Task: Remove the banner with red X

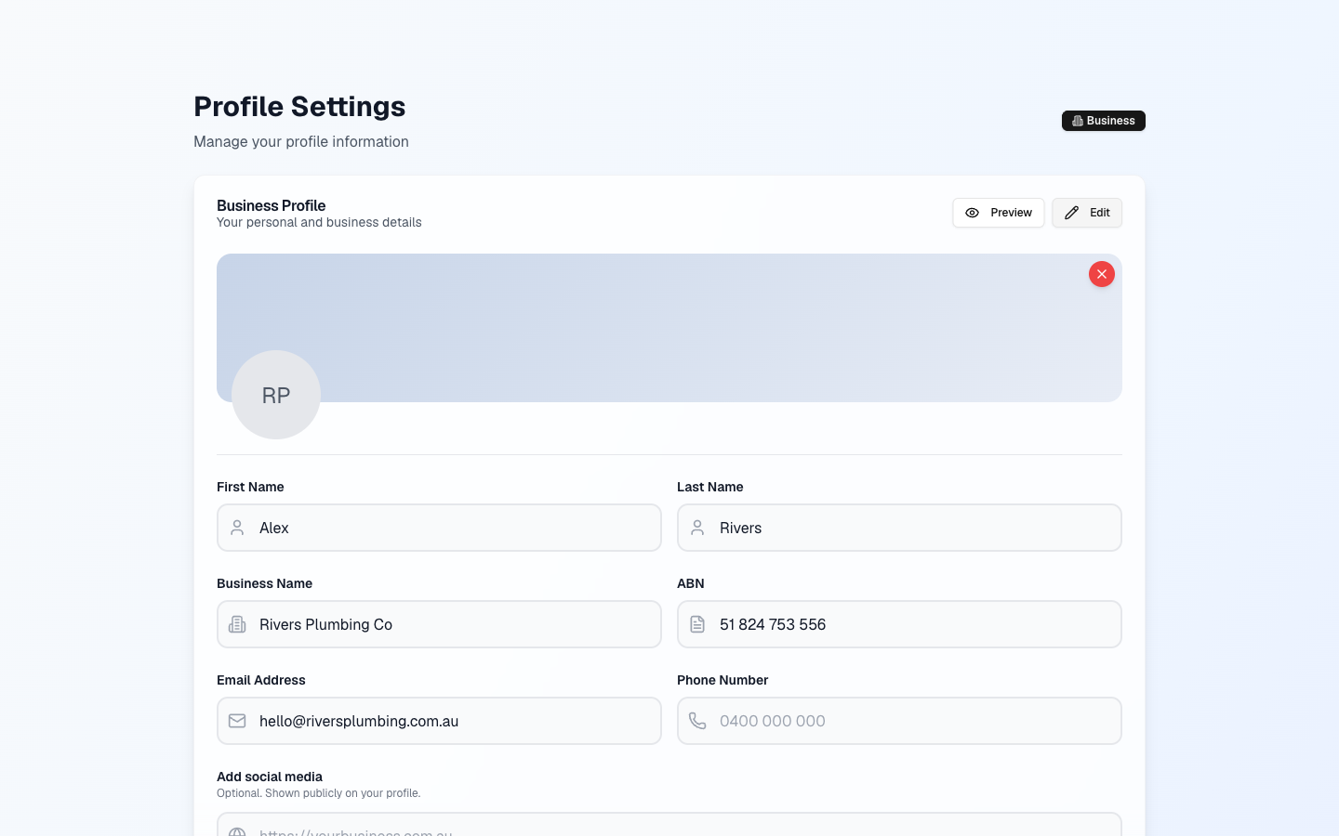Action: click(1101, 274)
